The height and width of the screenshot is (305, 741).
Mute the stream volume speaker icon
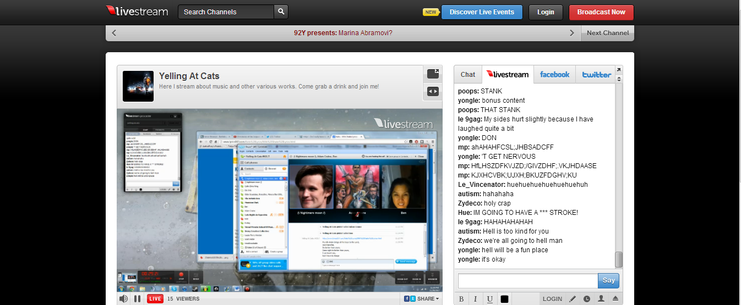[123, 298]
